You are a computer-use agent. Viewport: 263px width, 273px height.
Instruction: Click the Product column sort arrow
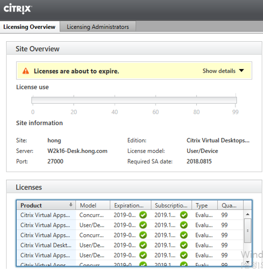(71, 205)
